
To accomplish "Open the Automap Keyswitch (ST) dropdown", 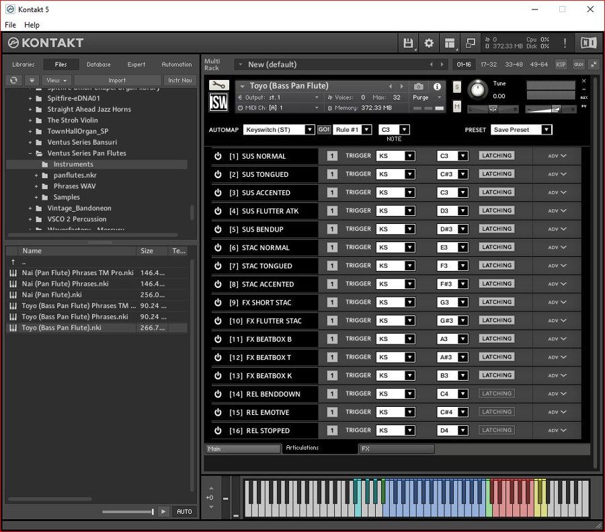I will coord(278,130).
